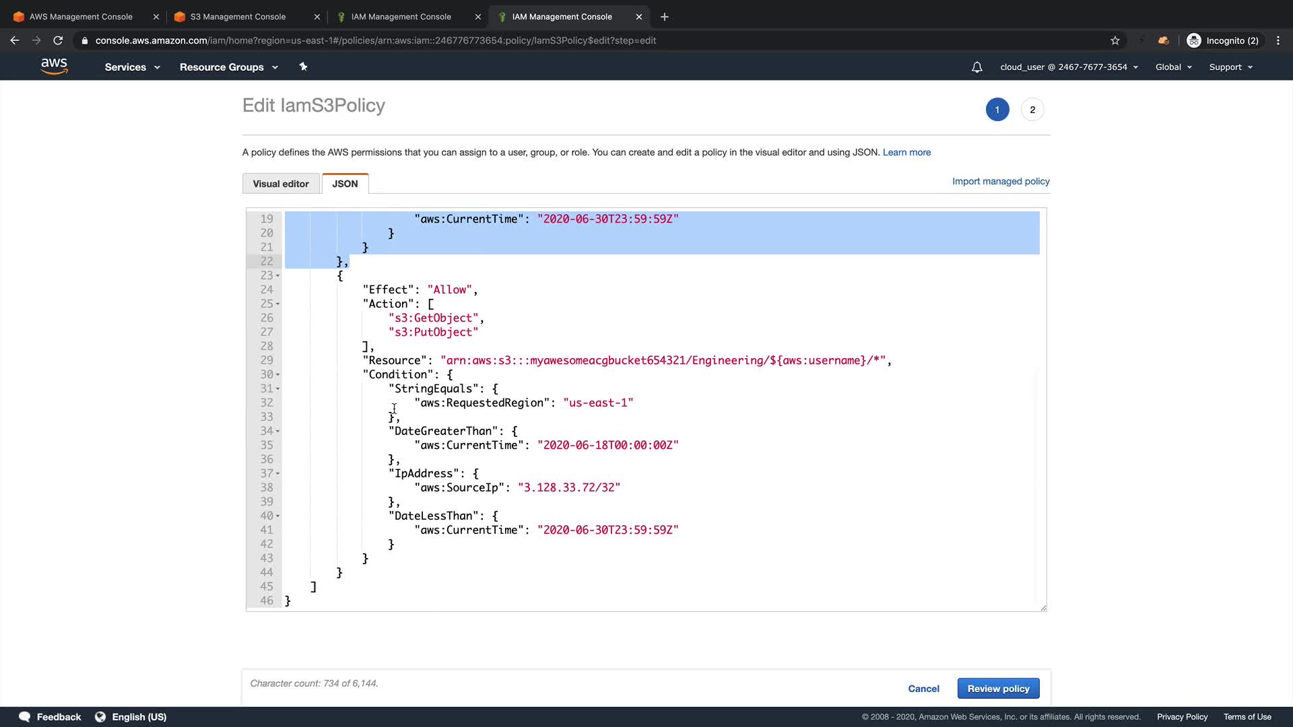Click the pin shortcut icon in navbar
Viewport: 1293px width, 727px height.
click(x=303, y=67)
